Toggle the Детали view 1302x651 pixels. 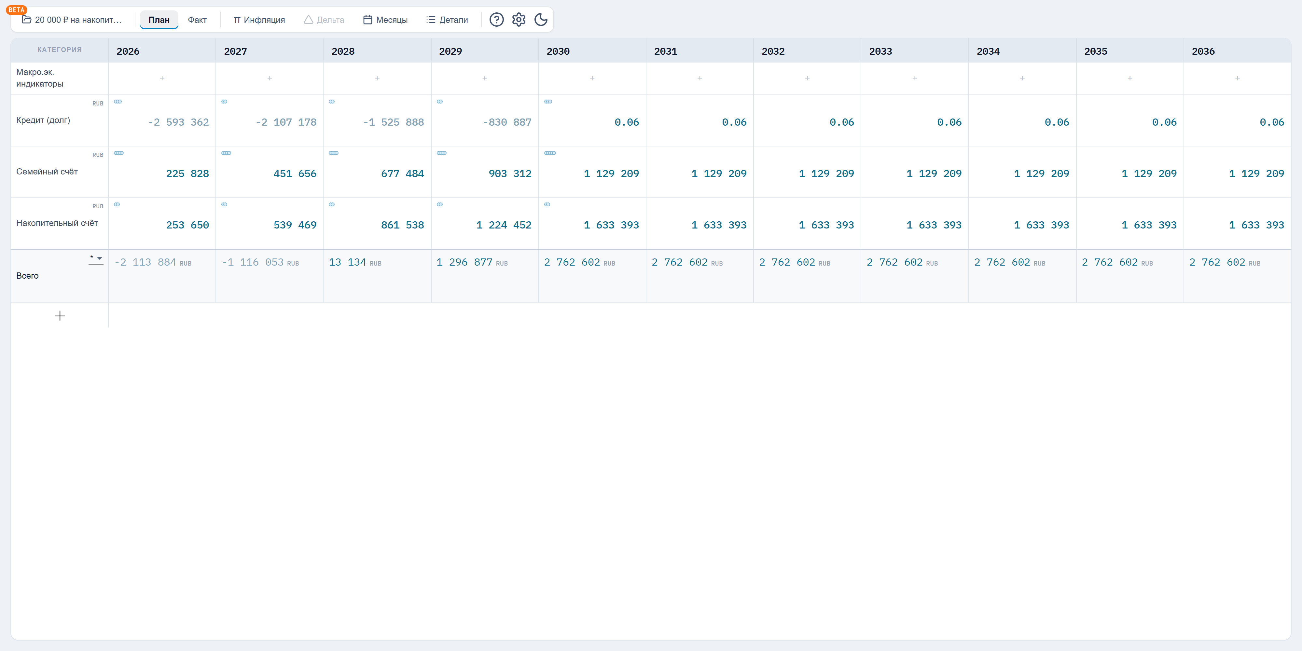[x=447, y=20]
